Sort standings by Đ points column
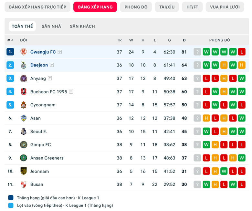252x211 pixels. [184, 40]
